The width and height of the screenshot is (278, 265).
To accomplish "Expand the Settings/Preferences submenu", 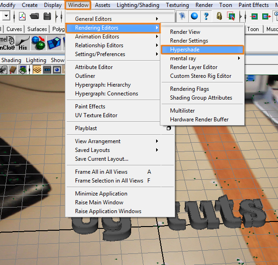I will point(157,54).
